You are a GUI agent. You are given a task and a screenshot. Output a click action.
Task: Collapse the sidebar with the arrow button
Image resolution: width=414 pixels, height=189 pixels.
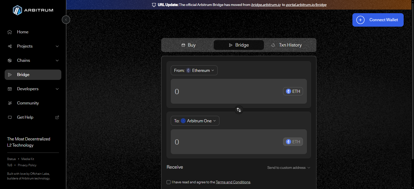[x=66, y=20]
